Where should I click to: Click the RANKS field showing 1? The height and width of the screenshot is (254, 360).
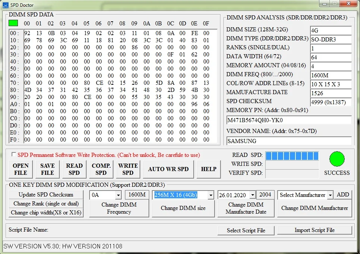coord(331,48)
